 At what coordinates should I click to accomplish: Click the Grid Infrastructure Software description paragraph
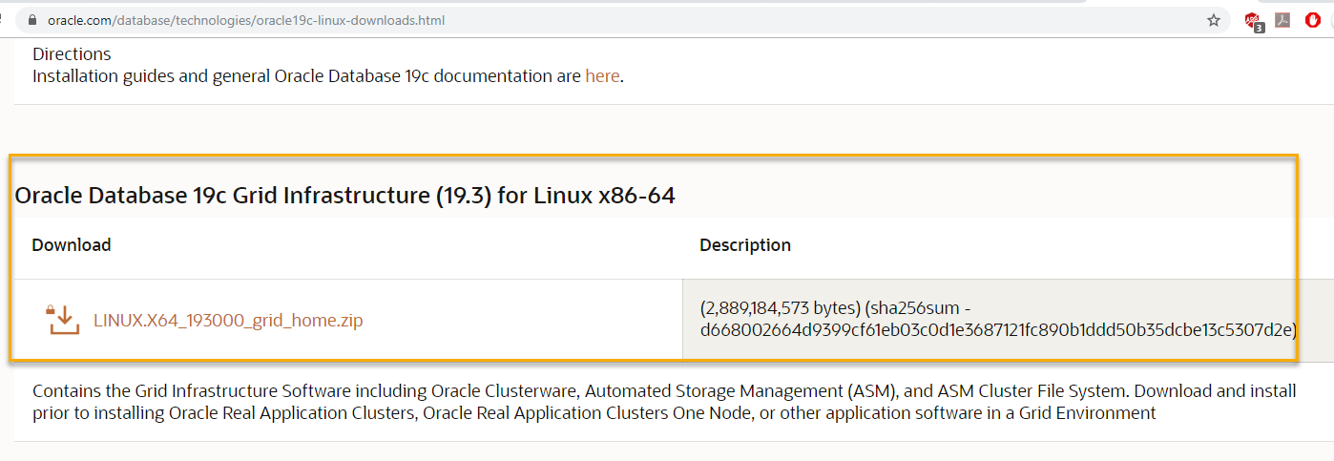pyautogui.click(x=663, y=391)
